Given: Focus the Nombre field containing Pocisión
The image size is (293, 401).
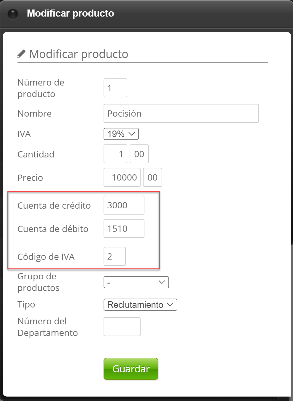Looking at the screenshot, I should click(x=181, y=113).
